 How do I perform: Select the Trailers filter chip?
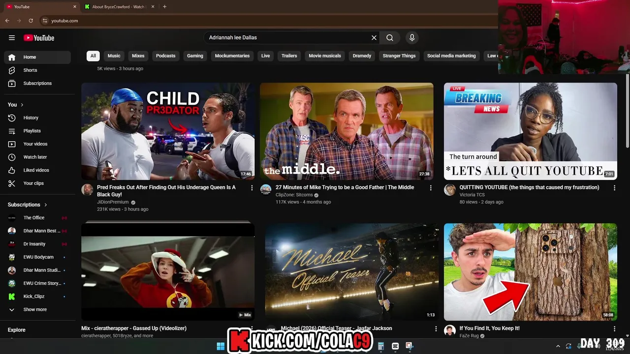pos(289,56)
